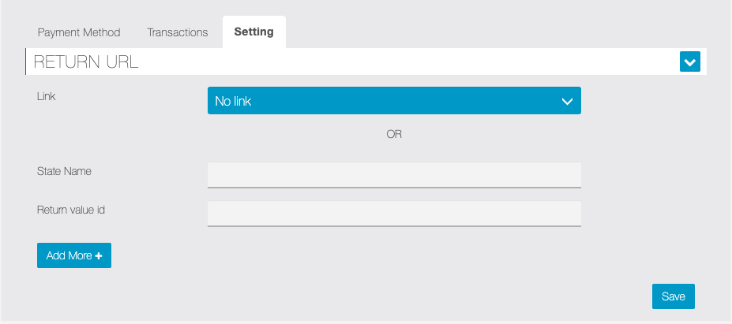
Task: Click the No link text in dropdown
Action: (233, 101)
